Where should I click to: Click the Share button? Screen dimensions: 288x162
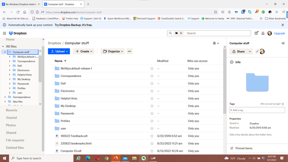(239, 51)
